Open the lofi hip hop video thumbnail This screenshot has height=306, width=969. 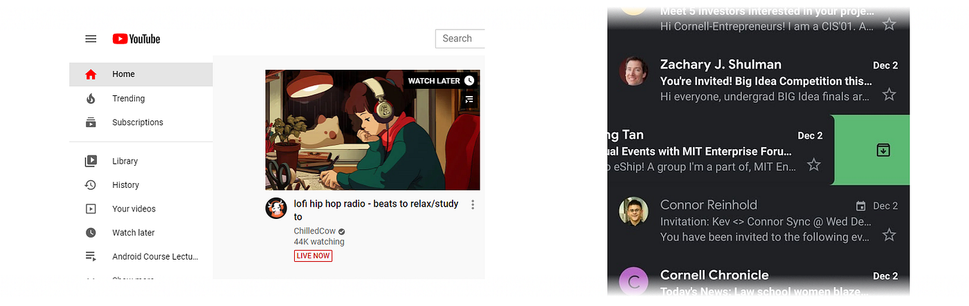(372, 130)
